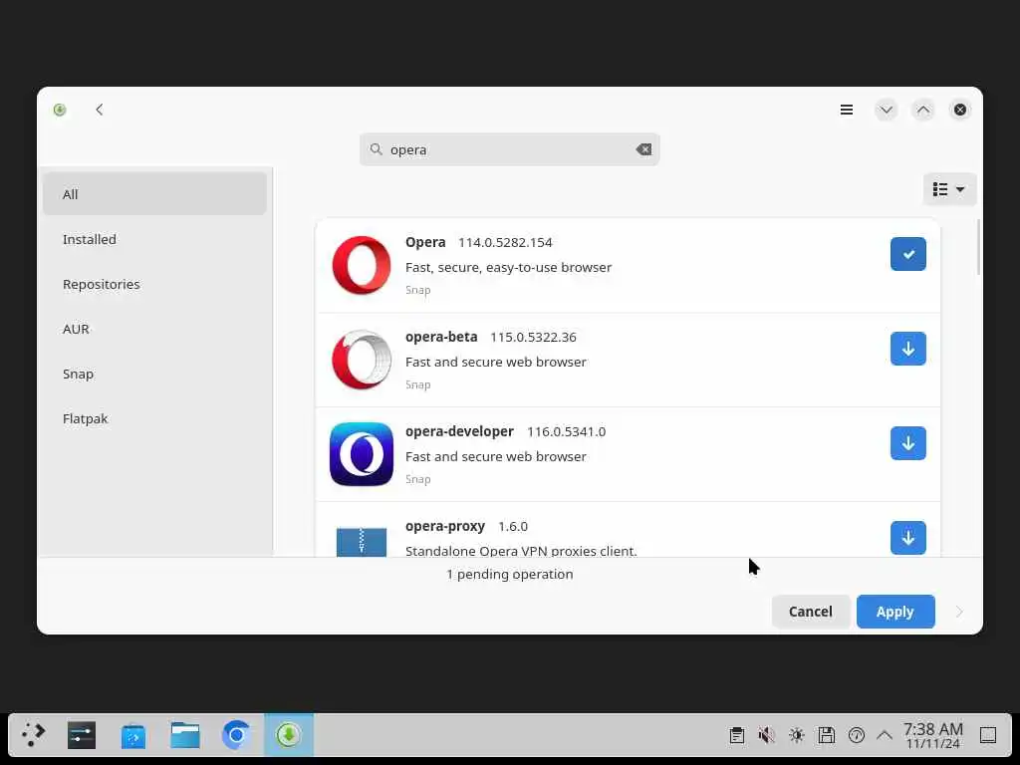Click the muted volume tray icon

pos(766,735)
